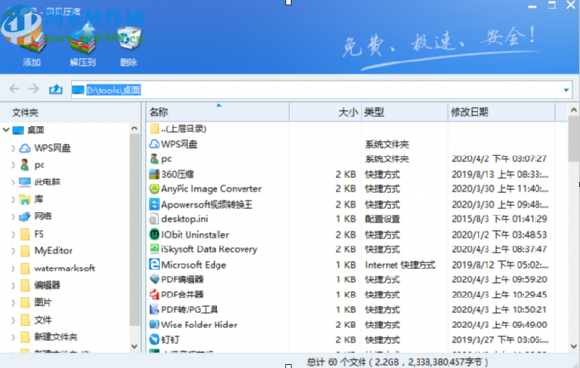Expand the 网络 tree node
The image size is (580, 368).
[13, 216]
